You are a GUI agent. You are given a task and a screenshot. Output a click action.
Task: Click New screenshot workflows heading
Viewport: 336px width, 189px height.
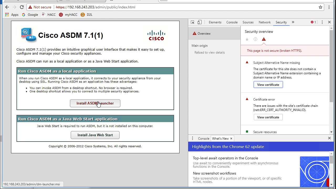pyautogui.click(x=214, y=173)
